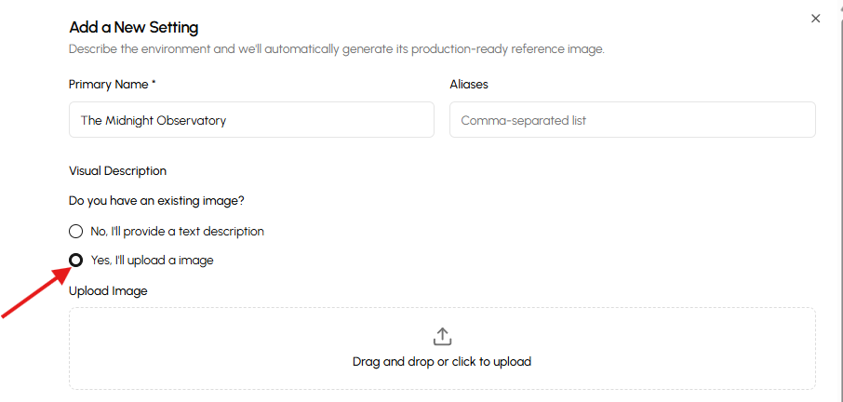Select the "Yes, I'll upload a image" radio circle
The width and height of the screenshot is (843, 402).
[76, 260]
